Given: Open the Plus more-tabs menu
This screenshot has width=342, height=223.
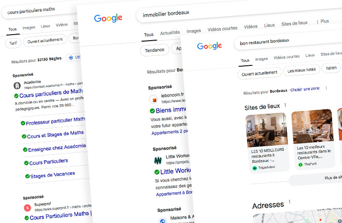Looking at the screenshot, I should (x=322, y=21).
